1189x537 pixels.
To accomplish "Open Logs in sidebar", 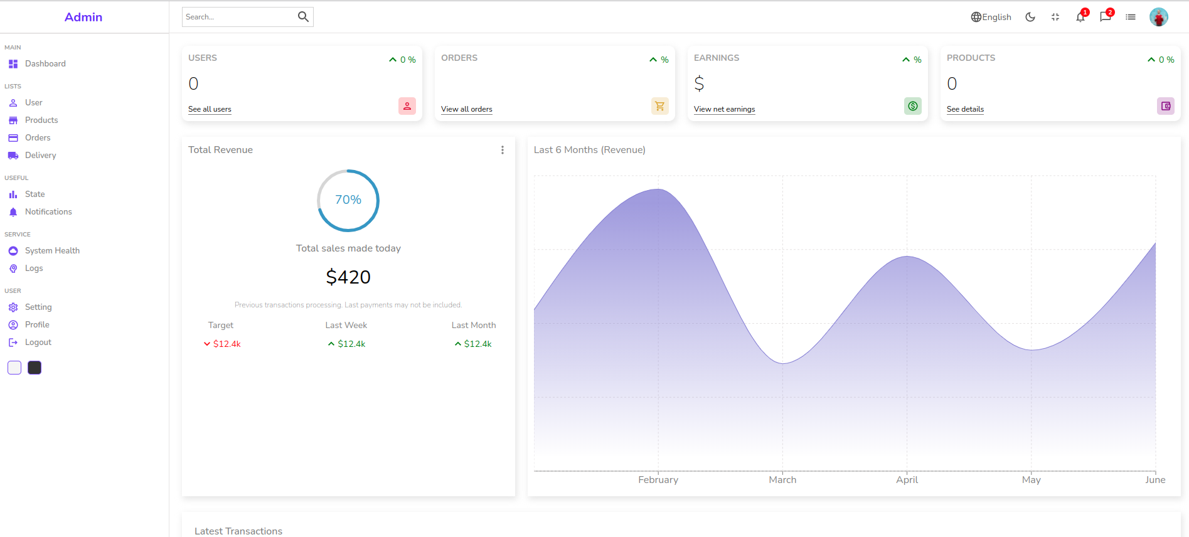I will pyautogui.click(x=34, y=268).
